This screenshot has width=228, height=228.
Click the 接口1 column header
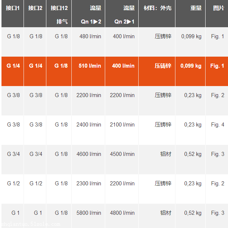(x=13, y=8)
